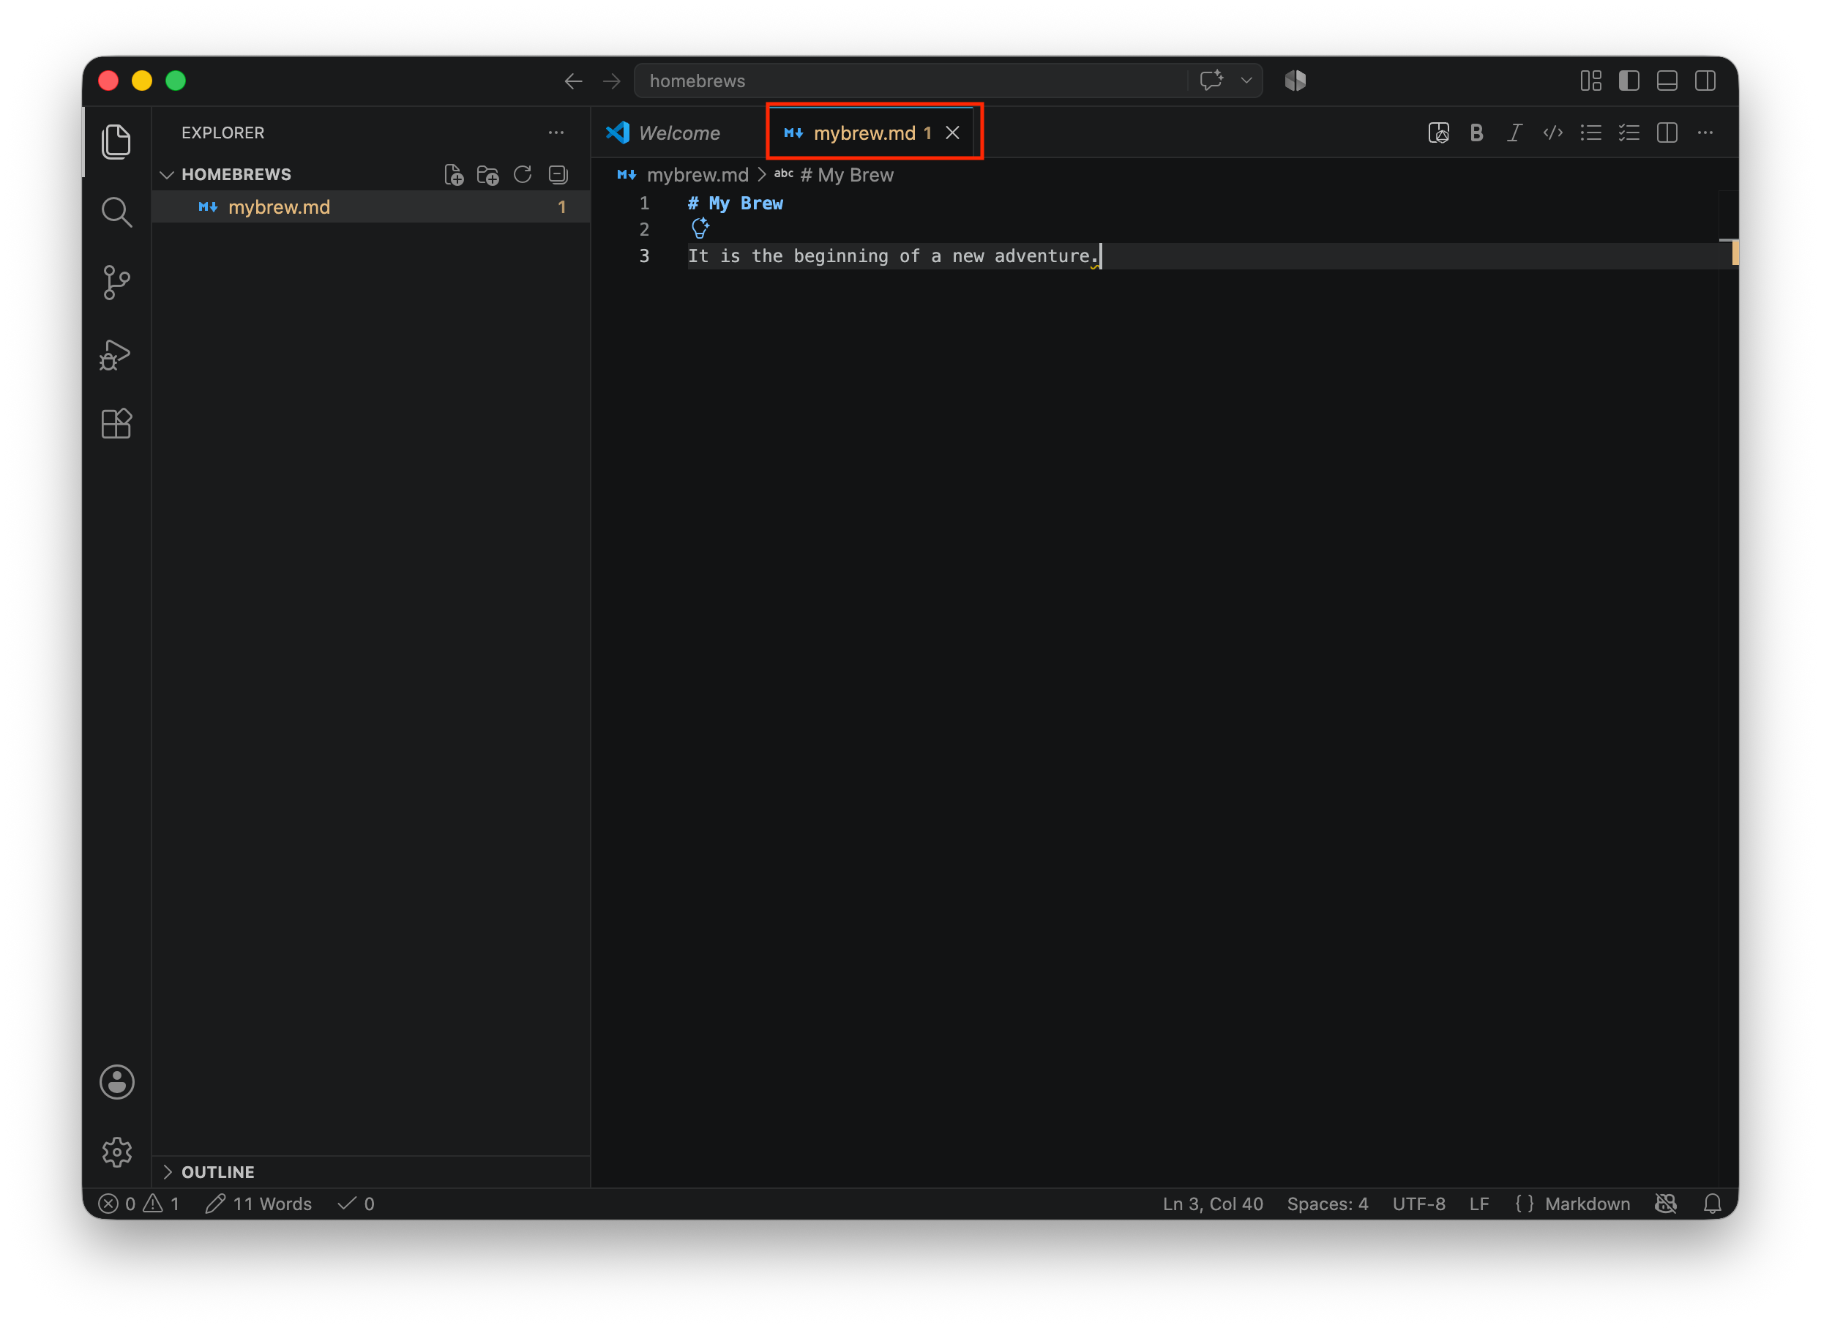This screenshot has height=1328, width=1821.
Task: Collapse all folders in Explorer
Action: (558, 175)
